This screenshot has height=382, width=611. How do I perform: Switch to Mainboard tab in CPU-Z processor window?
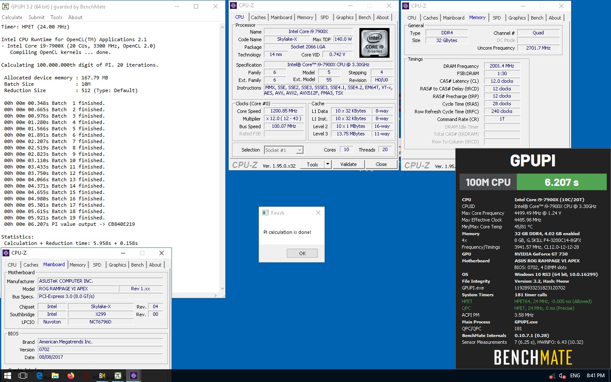[x=281, y=17]
